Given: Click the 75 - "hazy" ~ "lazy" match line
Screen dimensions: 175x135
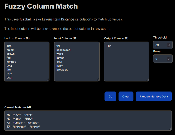Looking at the screenshot, I should click(19, 119).
